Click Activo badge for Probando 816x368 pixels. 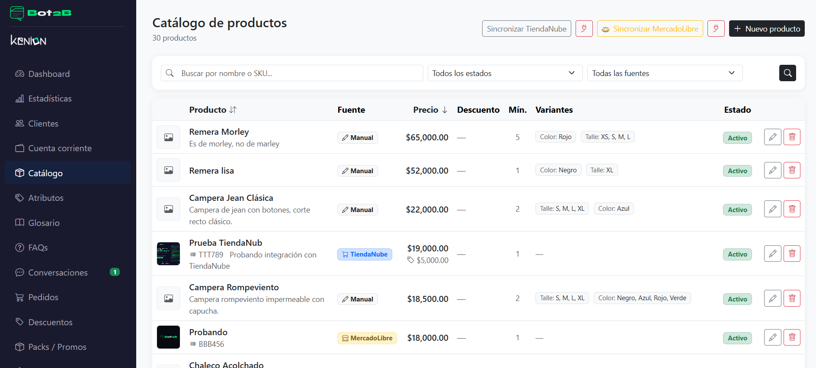coord(737,338)
